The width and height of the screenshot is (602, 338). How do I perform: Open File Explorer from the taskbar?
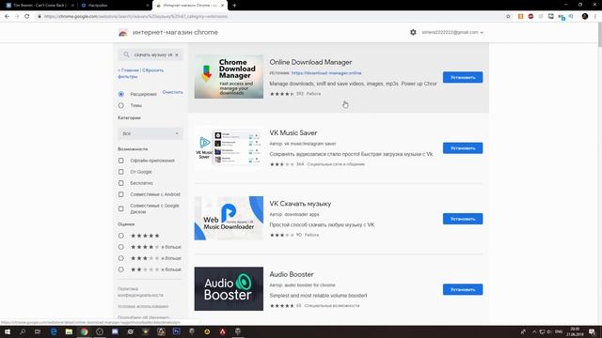pyautogui.click(x=69, y=331)
